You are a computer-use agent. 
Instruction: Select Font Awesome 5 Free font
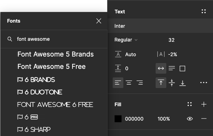tap(52, 66)
